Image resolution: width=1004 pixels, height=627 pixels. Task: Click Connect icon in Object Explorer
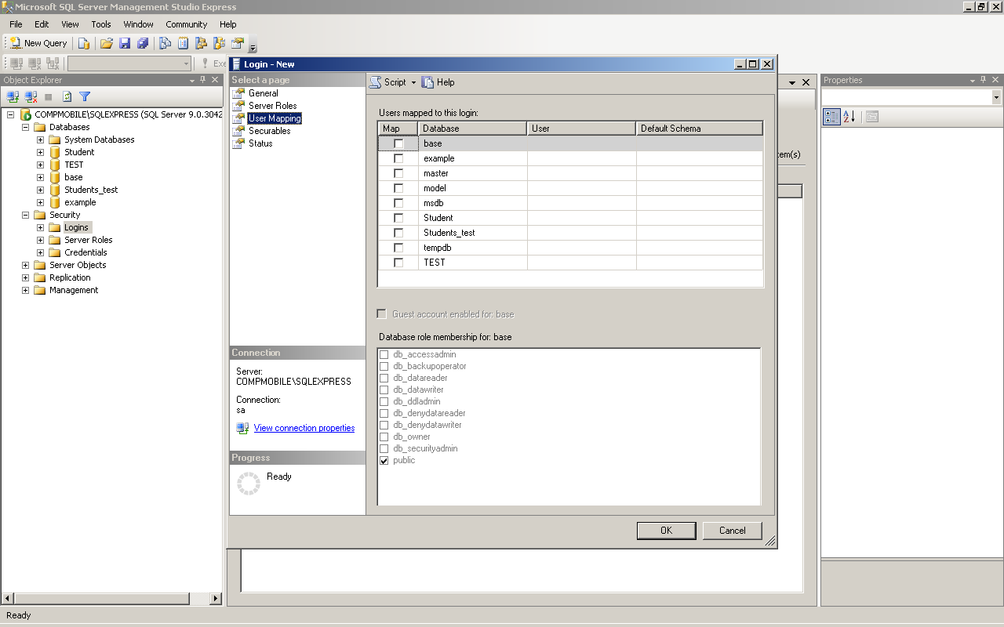pyautogui.click(x=13, y=96)
